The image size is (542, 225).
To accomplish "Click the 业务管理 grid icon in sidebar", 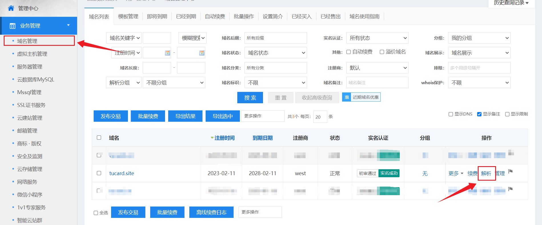I will [13, 26].
